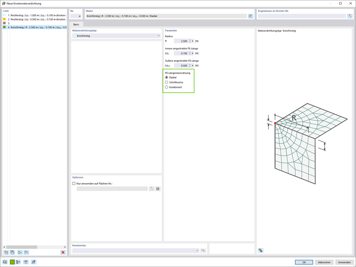This screenshot has height=267, width=356.
Task: Click the Abbrechen button
Action: [x=324, y=262]
